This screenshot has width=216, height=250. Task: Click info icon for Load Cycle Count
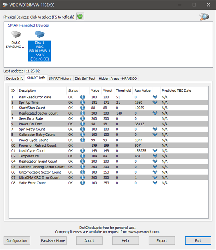pyautogui.click(x=83, y=151)
